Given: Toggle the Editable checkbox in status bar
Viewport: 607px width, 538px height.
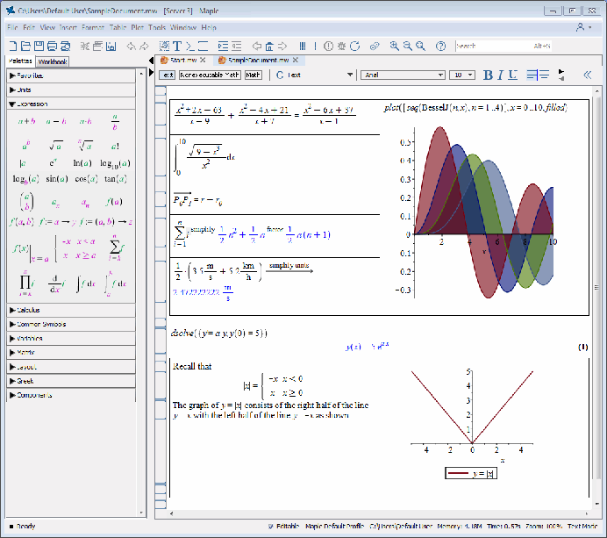Looking at the screenshot, I should (271, 527).
